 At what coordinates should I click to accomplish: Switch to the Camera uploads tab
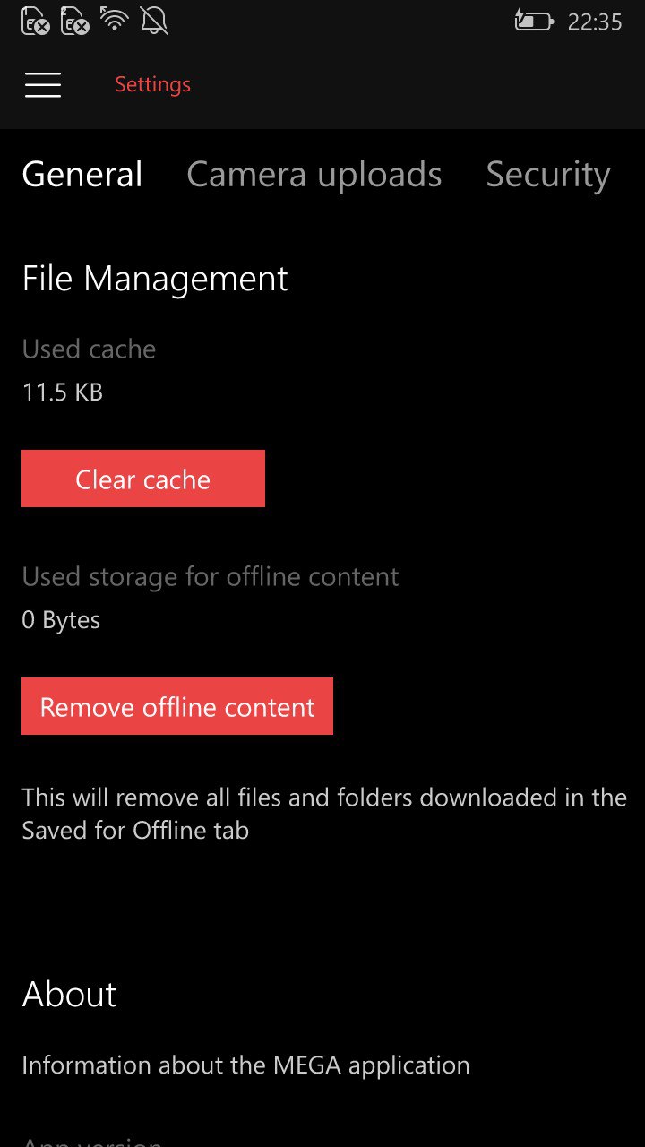point(314,175)
